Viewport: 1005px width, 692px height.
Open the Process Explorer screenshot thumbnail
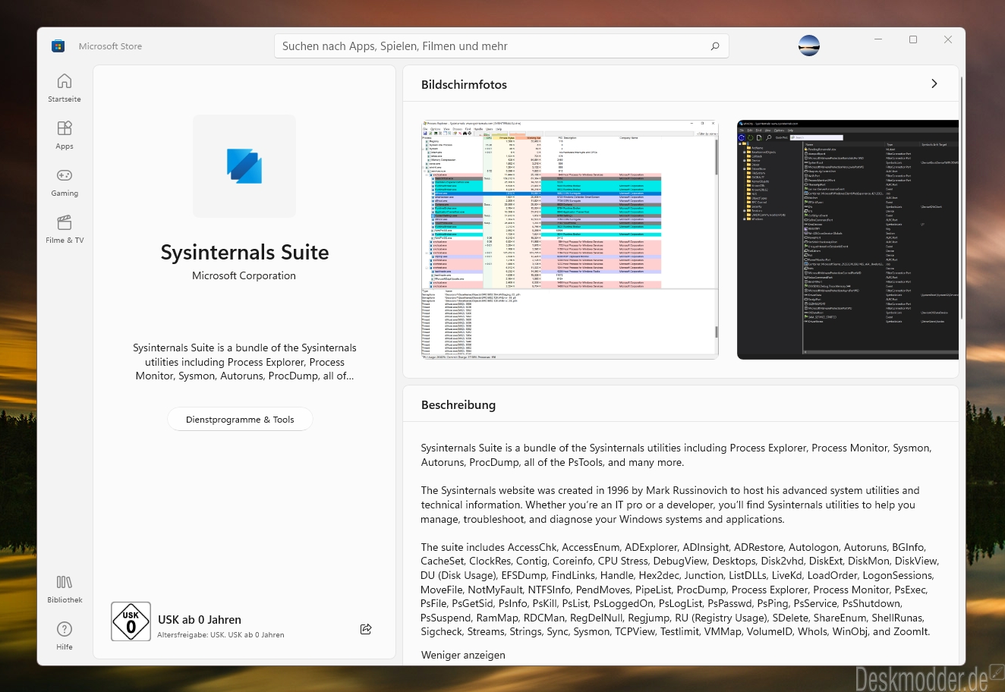click(x=570, y=239)
